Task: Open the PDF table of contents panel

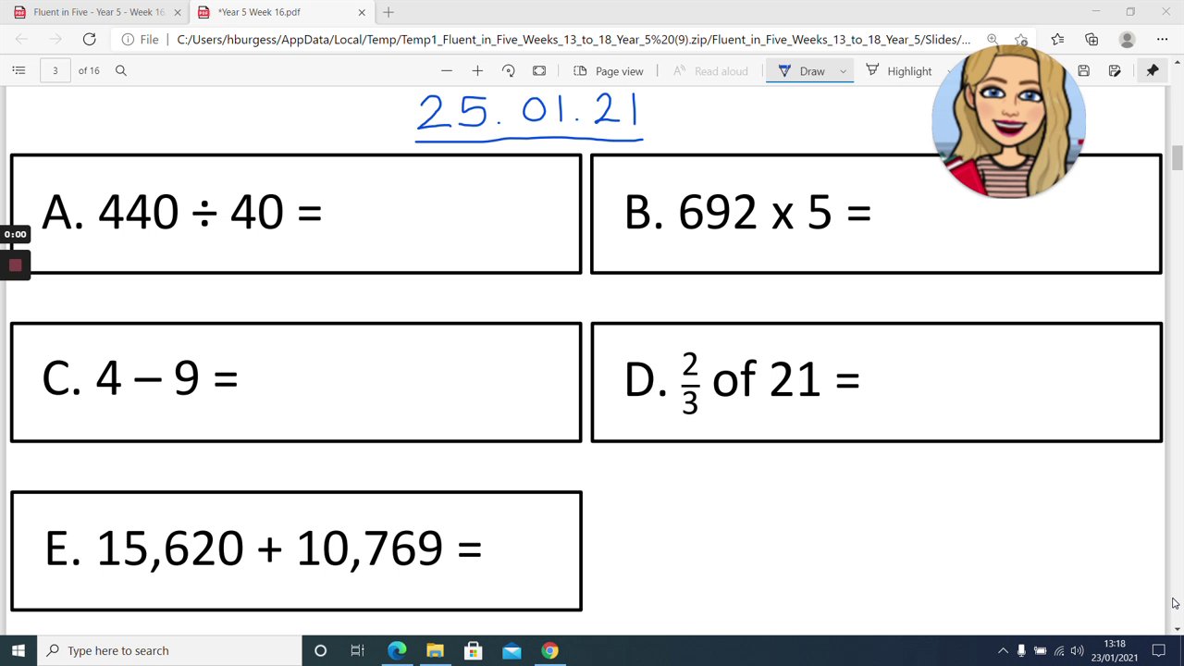Action: pyautogui.click(x=18, y=70)
